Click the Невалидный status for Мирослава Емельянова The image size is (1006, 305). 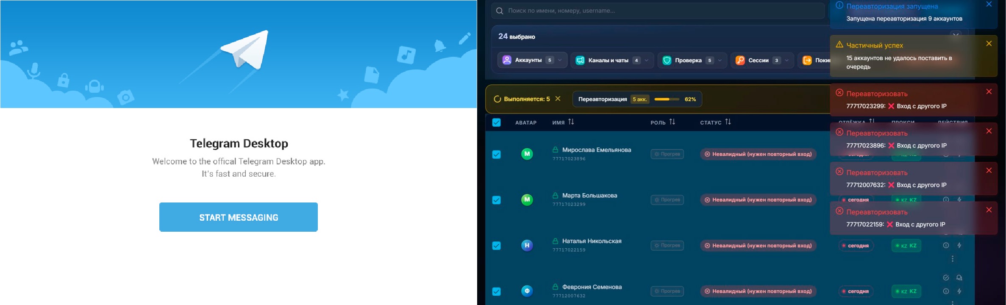tap(758, 154)
